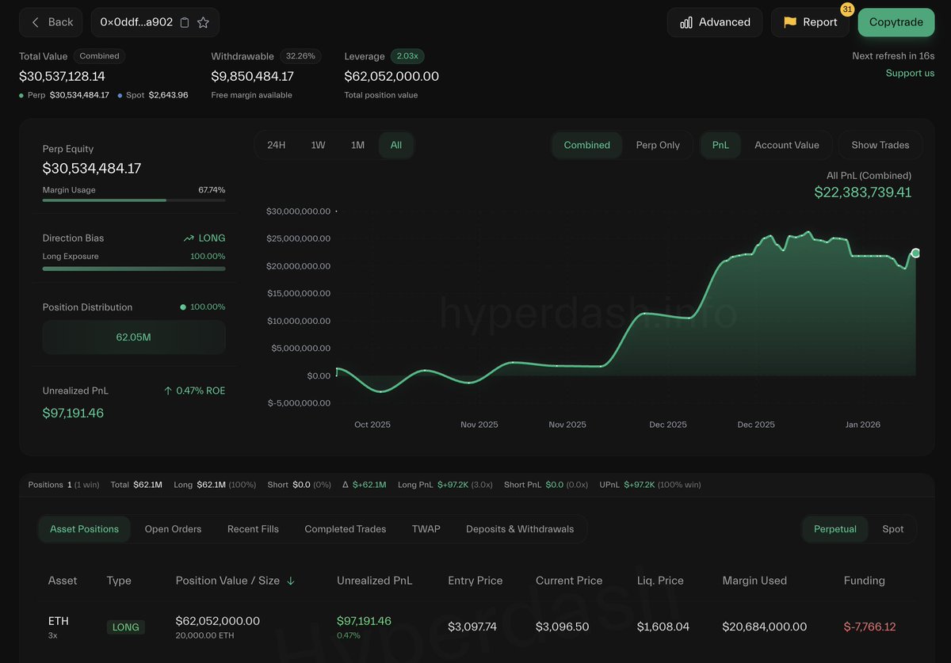
Task: Select the 1M time range
Action: tap(357, 145)
